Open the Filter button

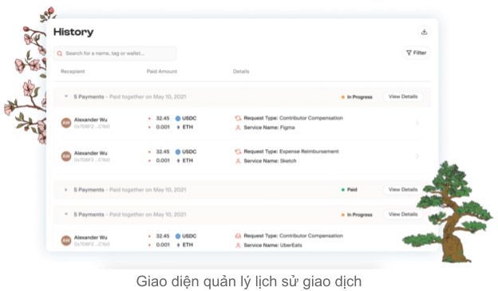coord(417,53)
